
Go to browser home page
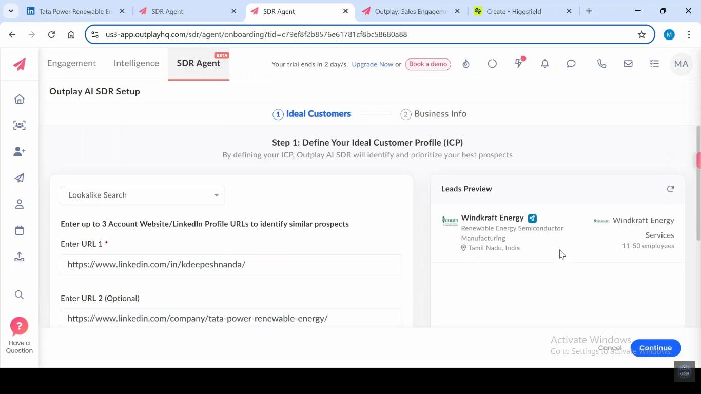click(71, 34)
